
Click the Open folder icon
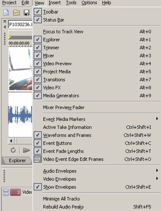pos(16,13)
